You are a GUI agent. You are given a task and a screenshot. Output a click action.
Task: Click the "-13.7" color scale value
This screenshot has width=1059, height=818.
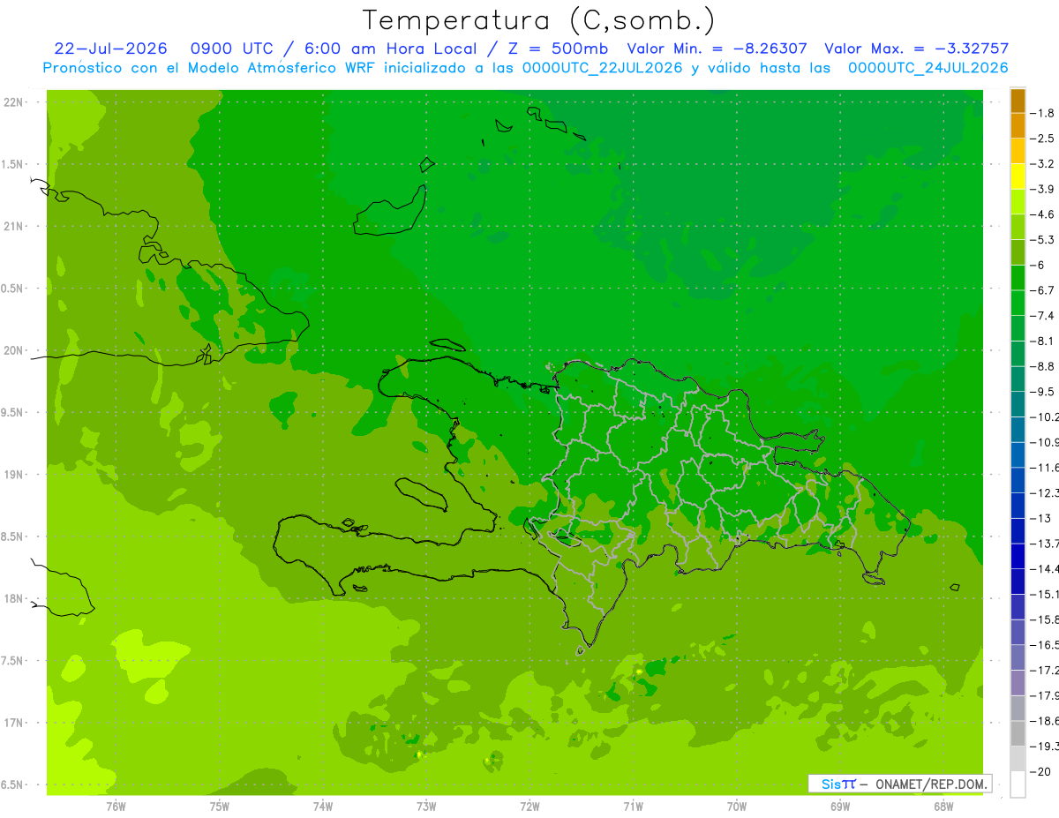1044,543
